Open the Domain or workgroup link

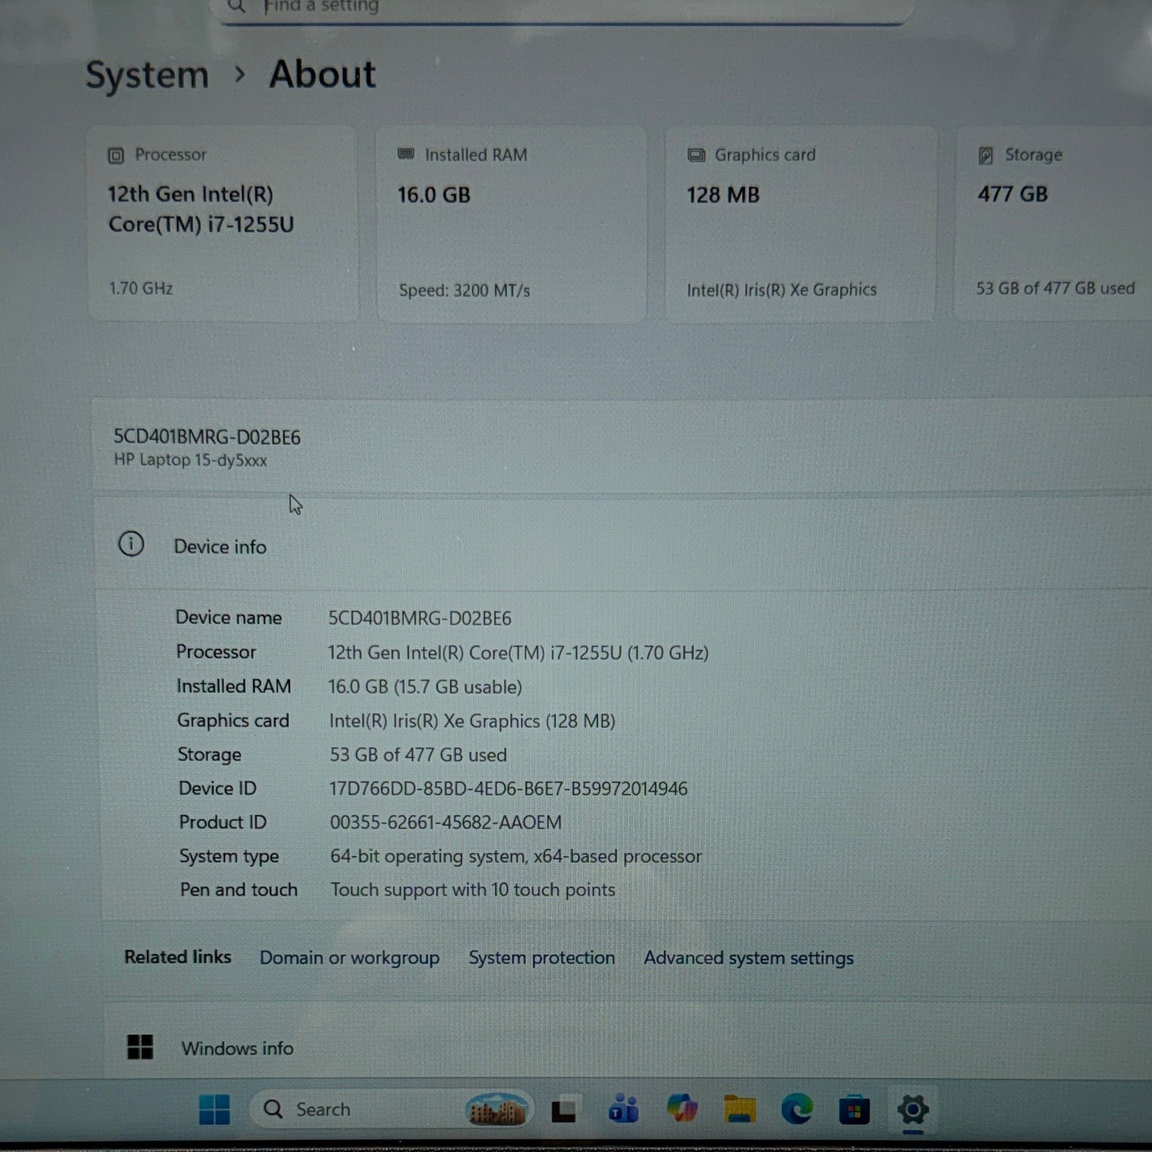(x=349, y=958)
